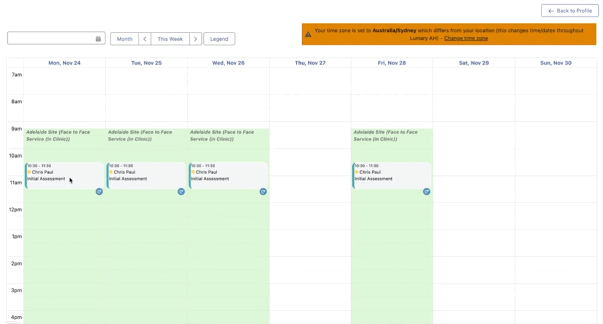Switch to Month view

(125, 39)
